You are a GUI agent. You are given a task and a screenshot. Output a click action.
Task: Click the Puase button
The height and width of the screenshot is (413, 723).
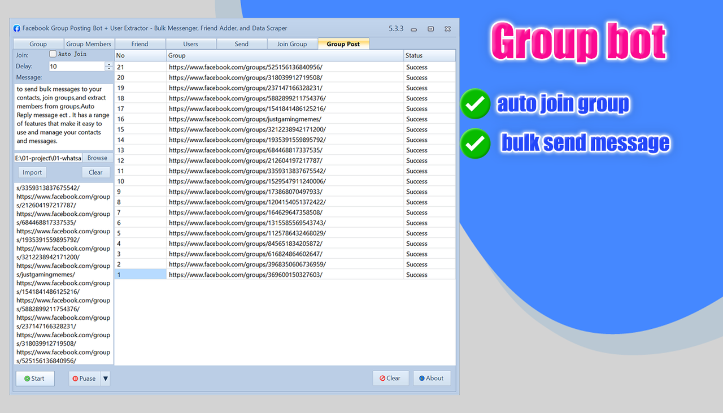[x=84, y=379]
